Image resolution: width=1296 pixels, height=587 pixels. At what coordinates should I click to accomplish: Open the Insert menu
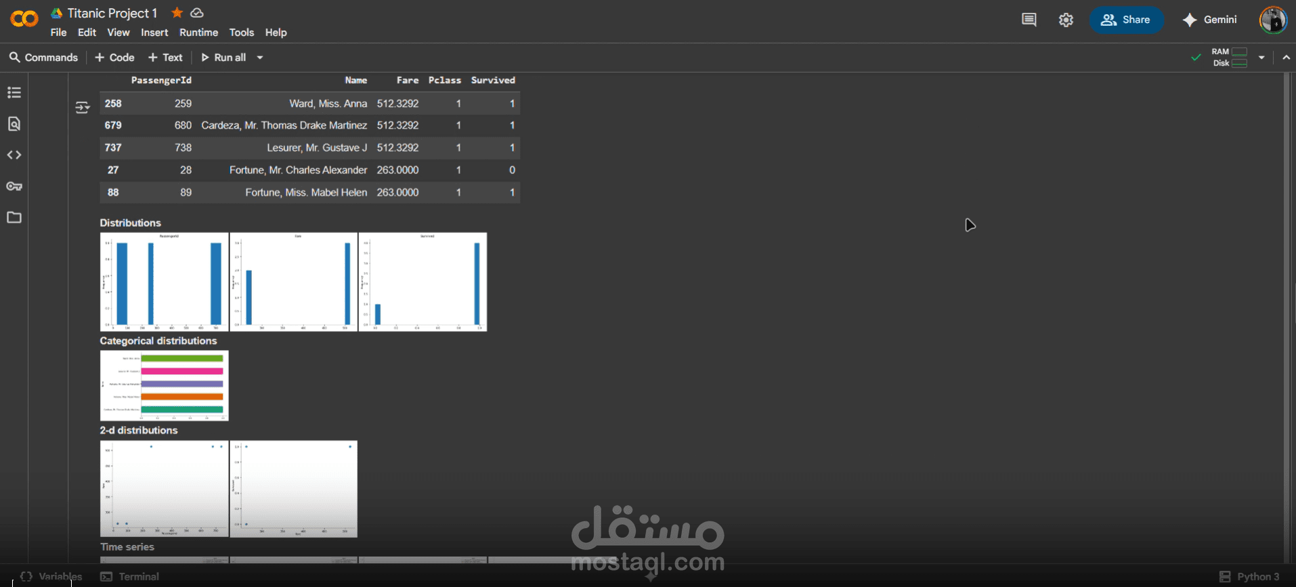[x=154, y=32]
